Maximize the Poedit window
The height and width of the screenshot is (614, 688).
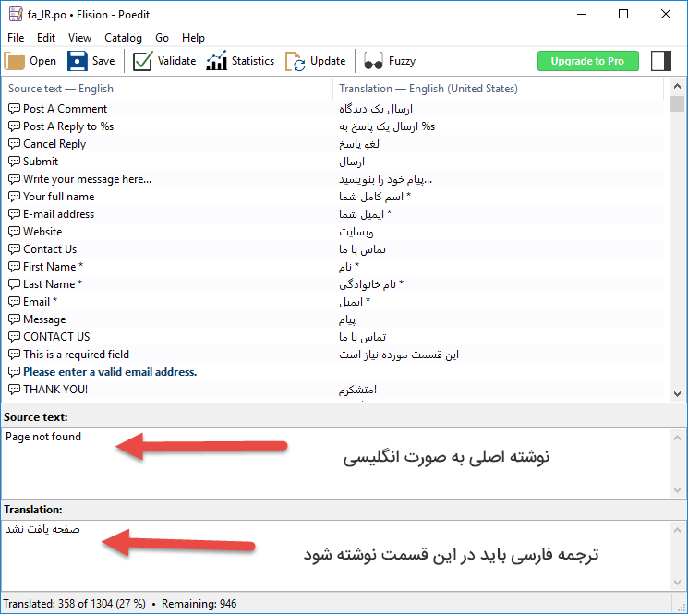[623, 14]
